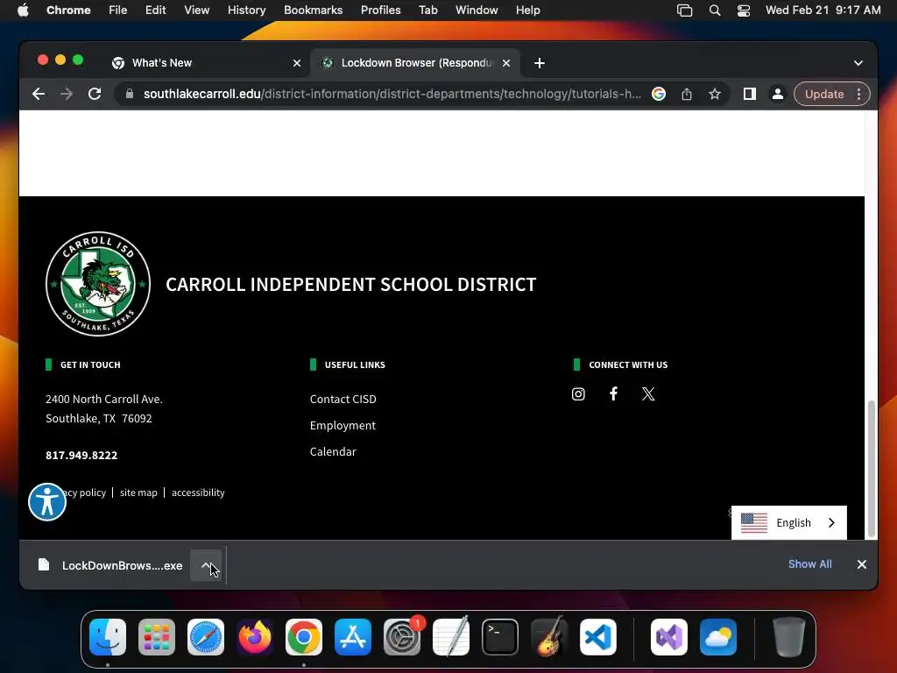Click the screen mirroring menu bar icon
Image resolution: width=897 pixels, height=673 pixels.
685,11
